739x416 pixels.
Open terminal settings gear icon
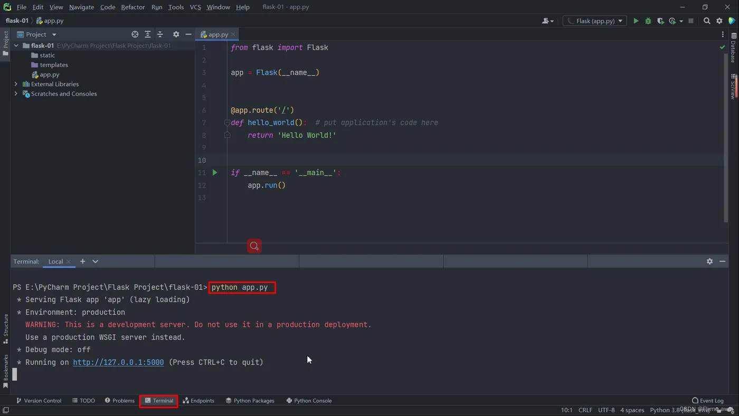coord(709,261)
